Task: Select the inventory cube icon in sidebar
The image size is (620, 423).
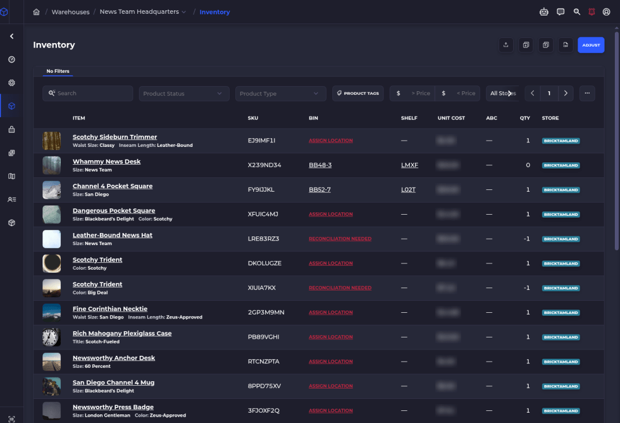Action: pos(12,106)
